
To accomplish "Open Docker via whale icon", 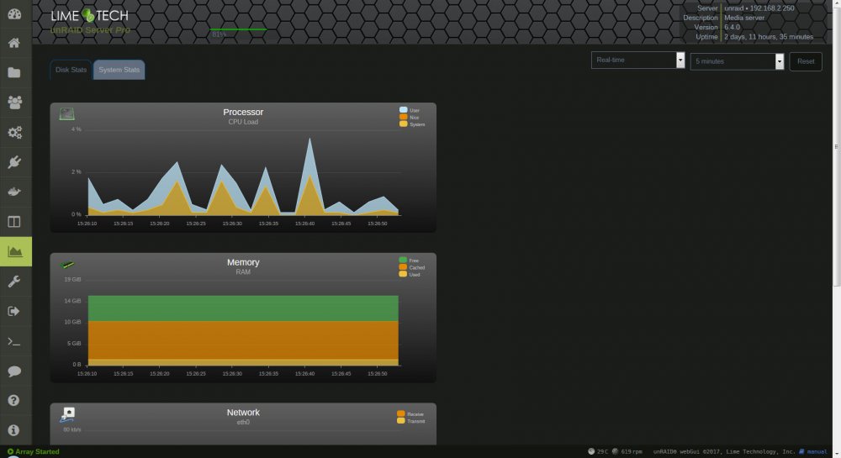I will 14,192.
